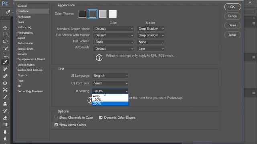Open Guides, Grid & Slices preferences
Viewport: 257px width, 144px height.
tap(33, 70)
